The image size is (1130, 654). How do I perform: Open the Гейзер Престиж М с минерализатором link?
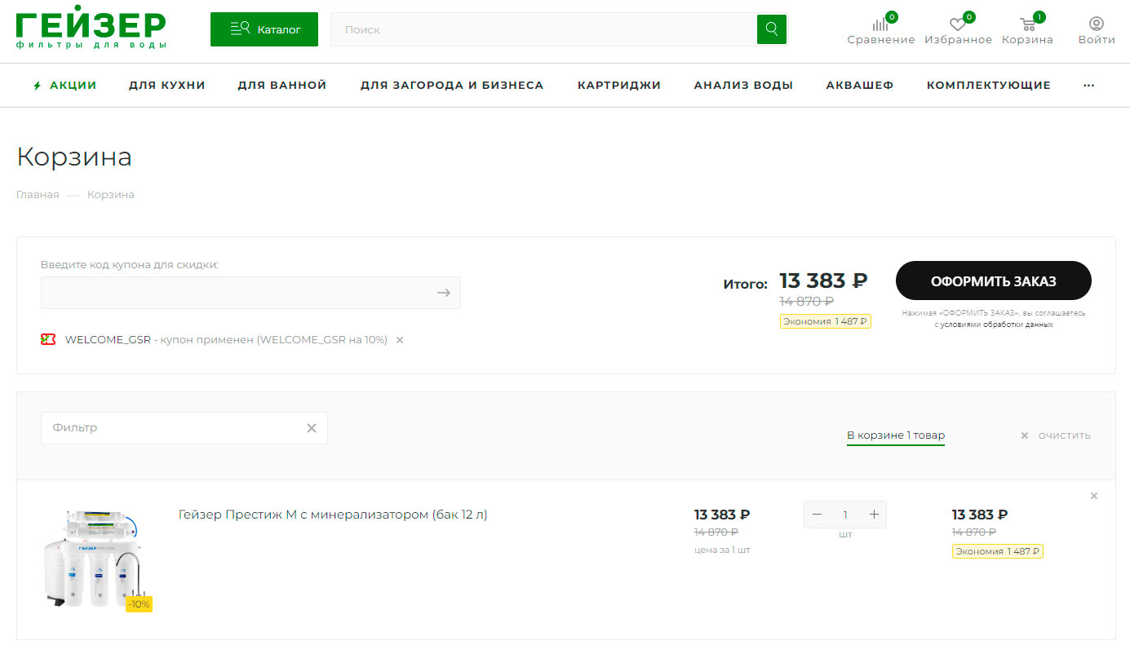point(333,515)
